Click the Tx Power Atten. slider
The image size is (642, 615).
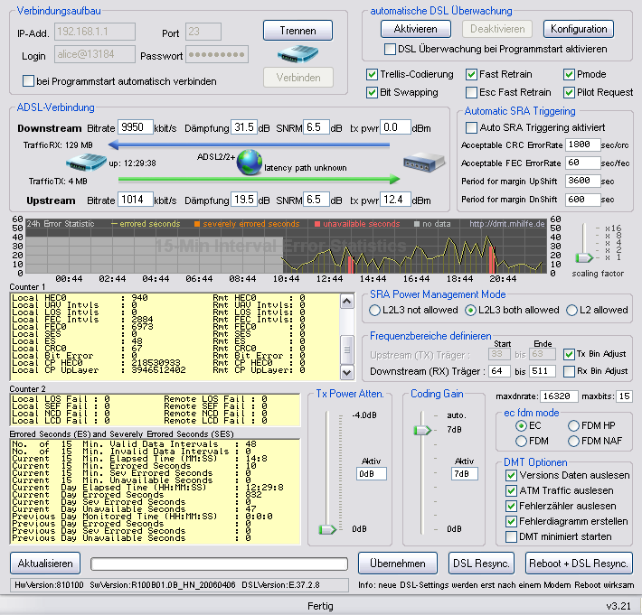(325, 528)
